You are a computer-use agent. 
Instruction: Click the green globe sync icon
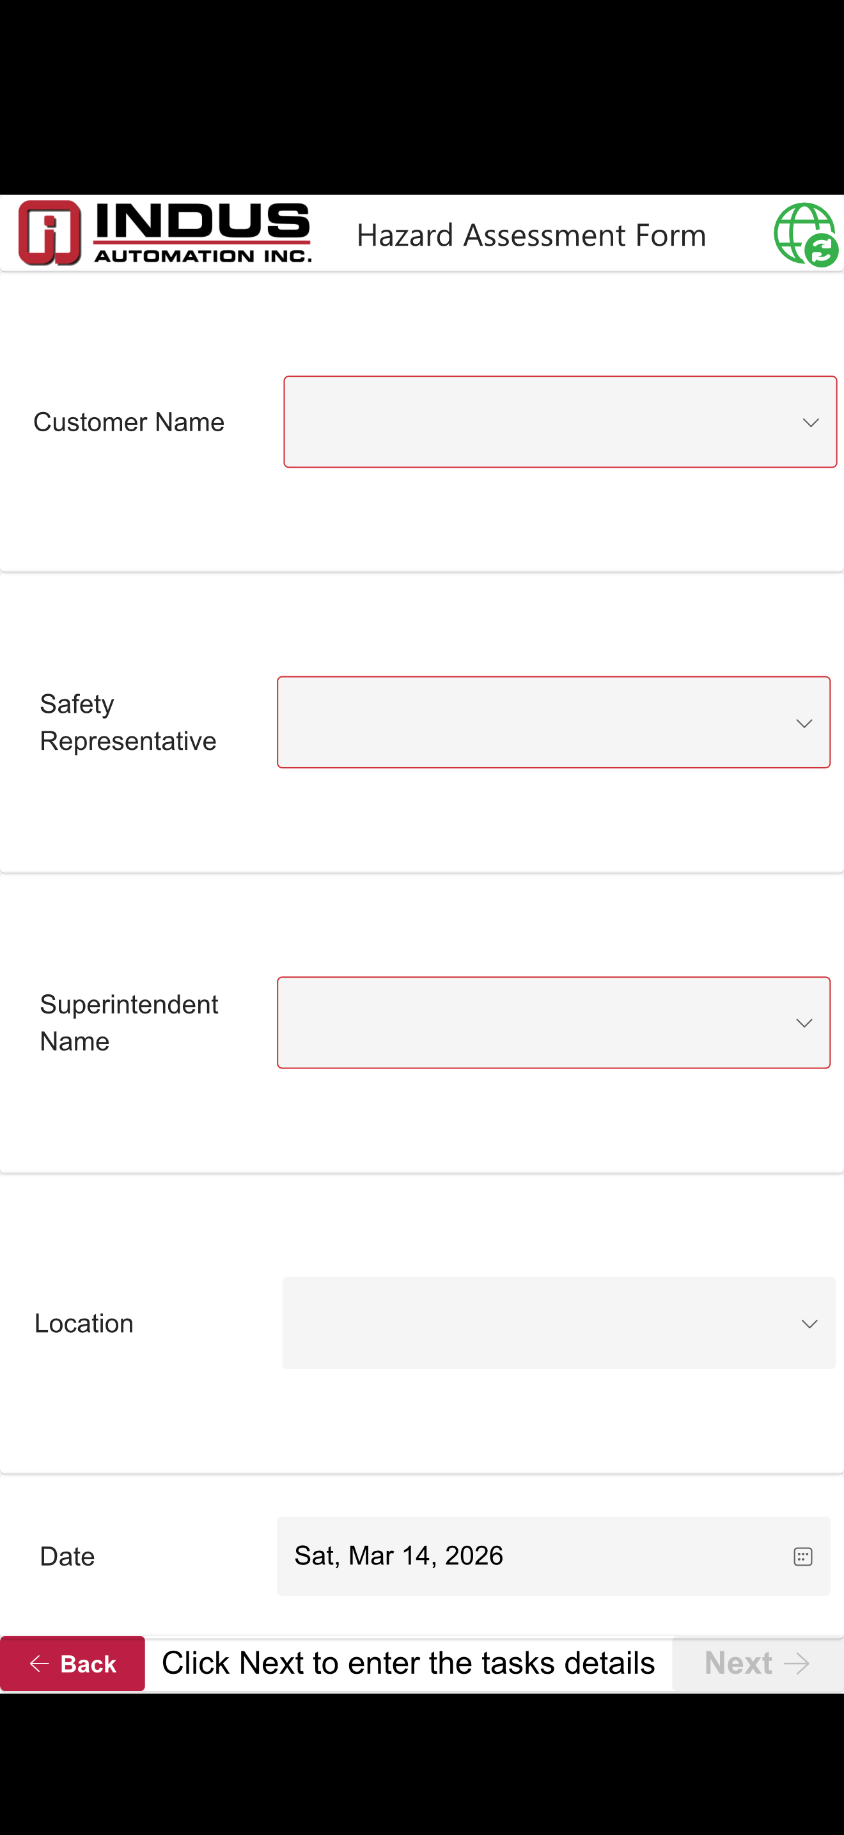coord(806,234)
